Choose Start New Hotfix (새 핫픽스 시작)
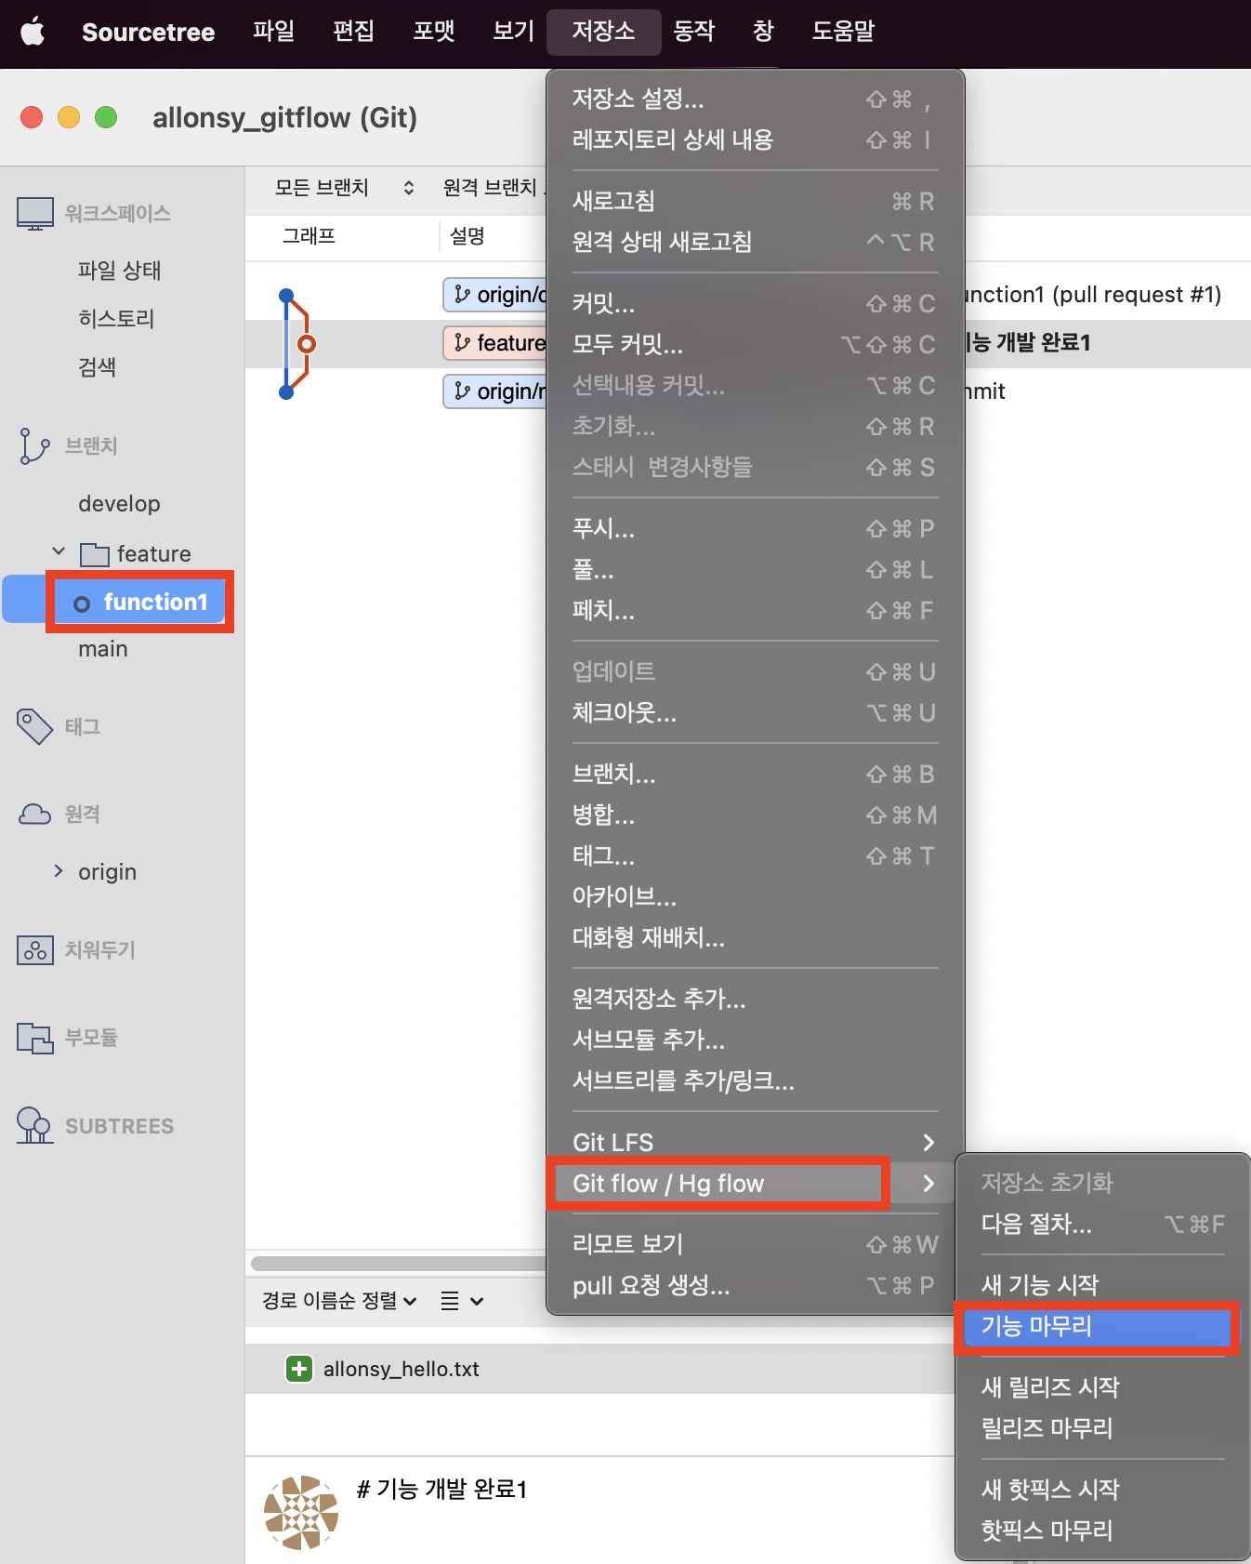This screenshot has height=1564, width=1251. 1102,1490
